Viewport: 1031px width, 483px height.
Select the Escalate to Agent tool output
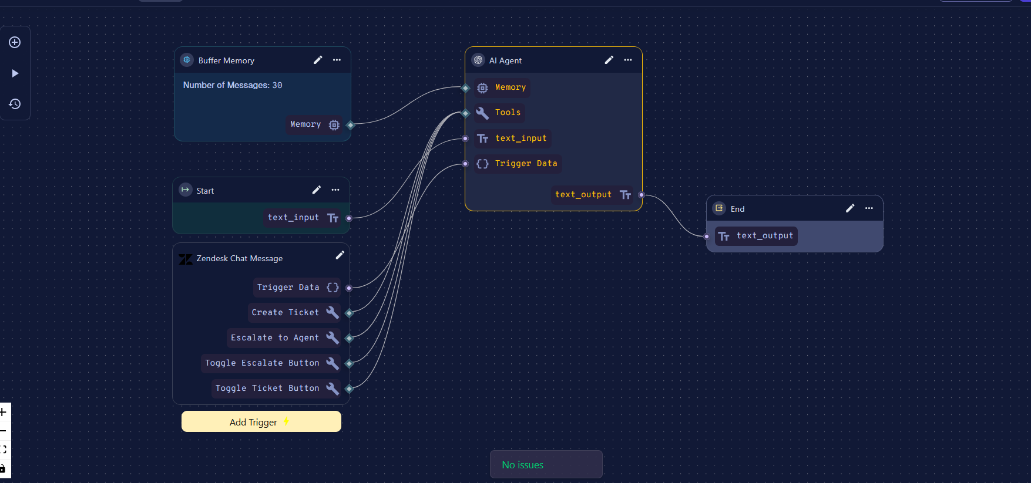tap(349, 338)
